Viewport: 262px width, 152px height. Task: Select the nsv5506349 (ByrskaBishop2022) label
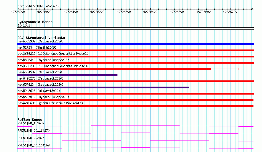click(43, 60)
